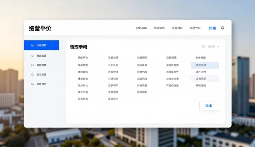Select the light-blue highlighted grid cell
Viewport: 255px width, 147px height.
coord(205,65)
